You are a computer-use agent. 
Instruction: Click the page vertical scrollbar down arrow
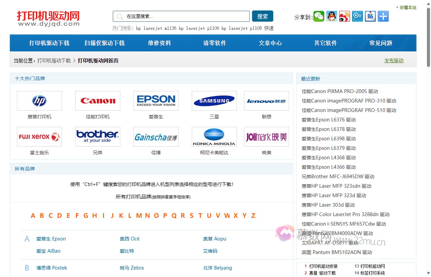click(428, 273)
